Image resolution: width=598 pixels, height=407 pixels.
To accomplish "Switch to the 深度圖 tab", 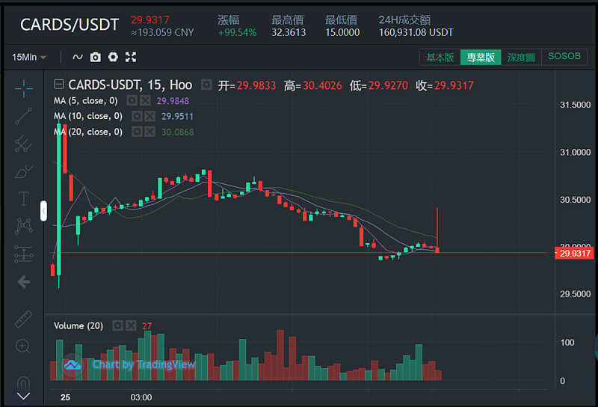I will click(x=521, y=57).
